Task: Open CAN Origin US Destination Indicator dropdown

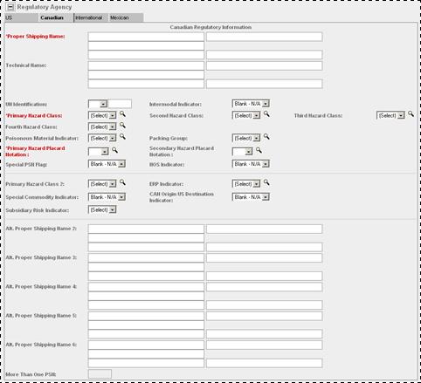Action: coord(251,197)
